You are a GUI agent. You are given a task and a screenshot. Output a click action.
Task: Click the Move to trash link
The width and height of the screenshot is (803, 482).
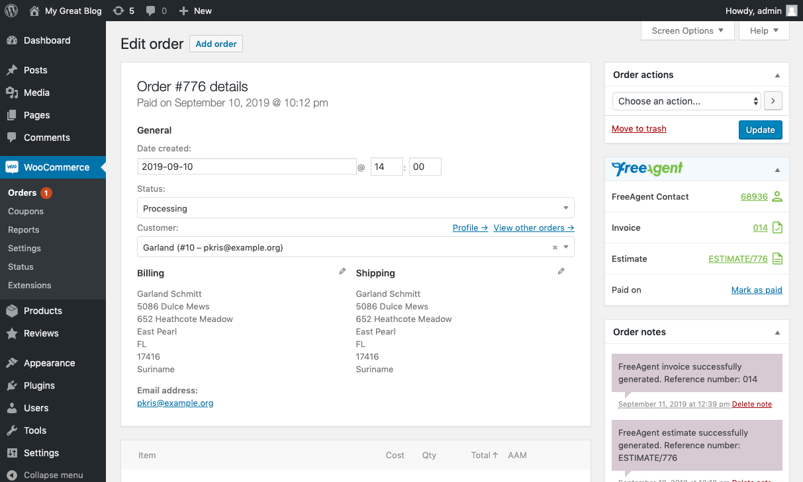point(639,129)
